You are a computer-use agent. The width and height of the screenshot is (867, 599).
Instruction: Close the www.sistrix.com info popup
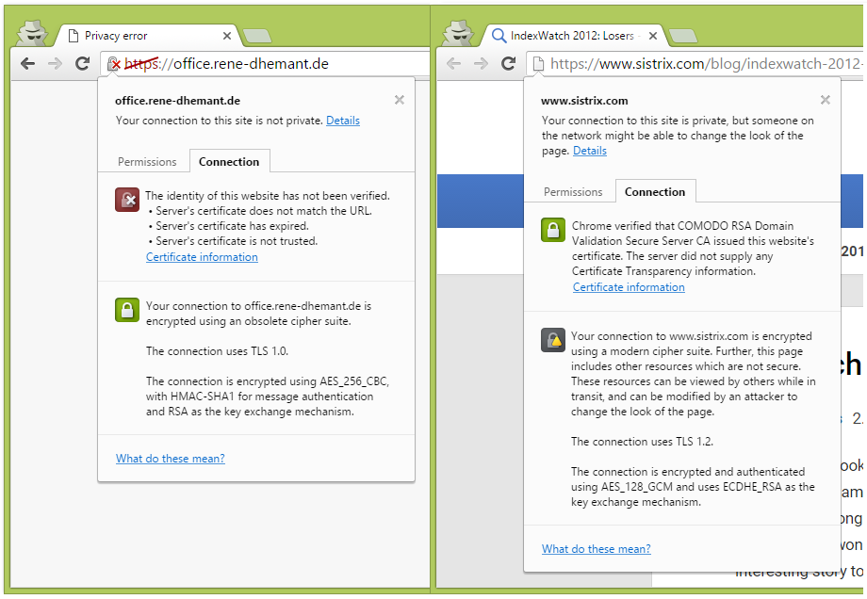(825, 100)
